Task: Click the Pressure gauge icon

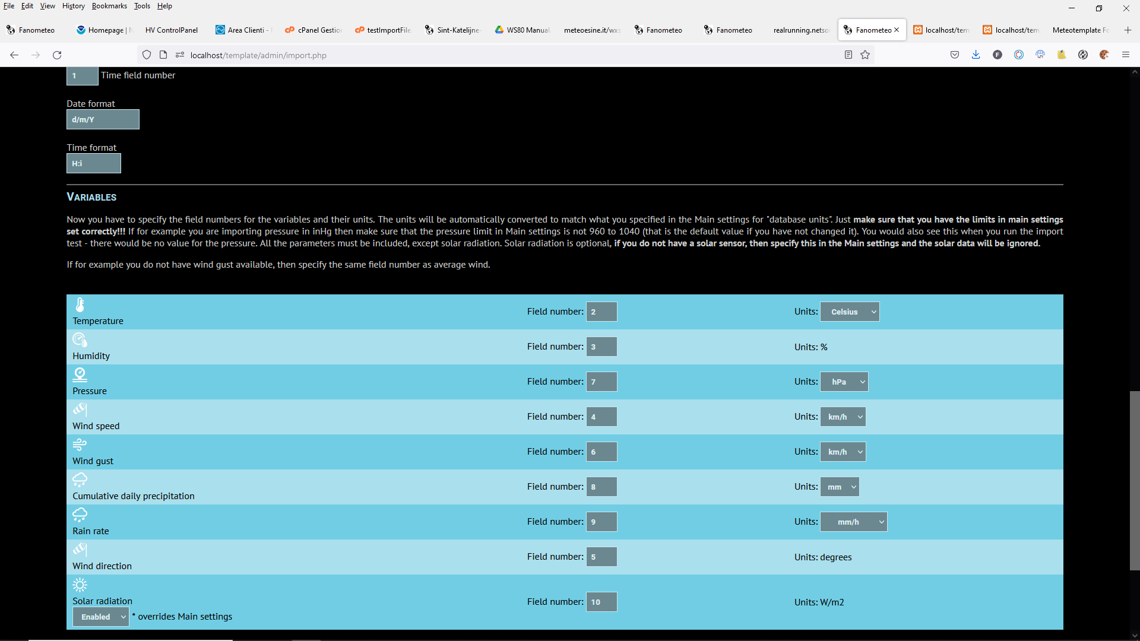Action: point(80,375)
